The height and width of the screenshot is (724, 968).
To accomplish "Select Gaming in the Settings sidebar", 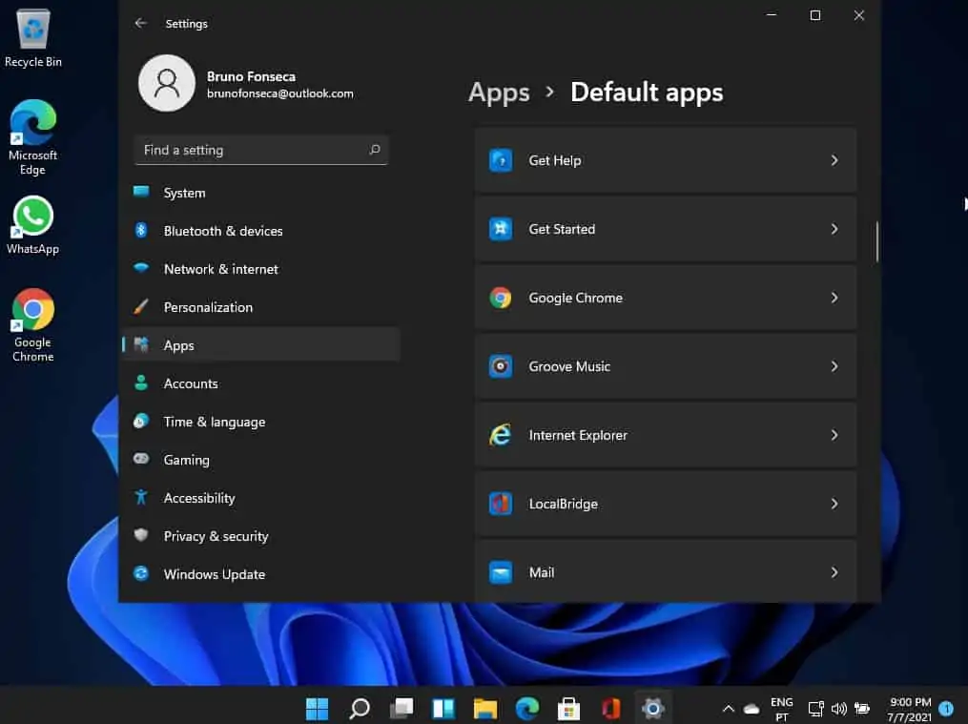I will coord(185,460).
